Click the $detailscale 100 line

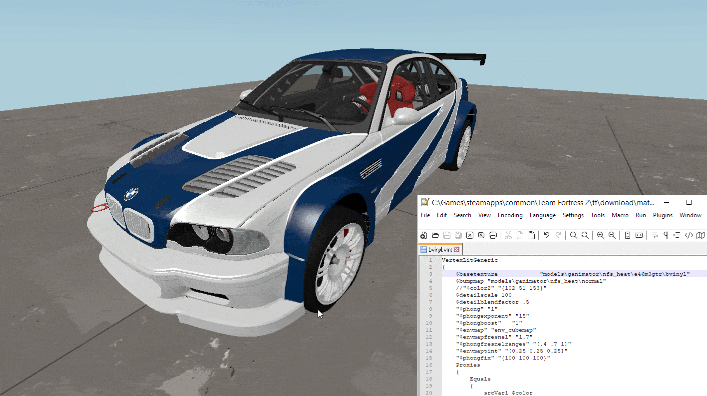coord(484,295)
